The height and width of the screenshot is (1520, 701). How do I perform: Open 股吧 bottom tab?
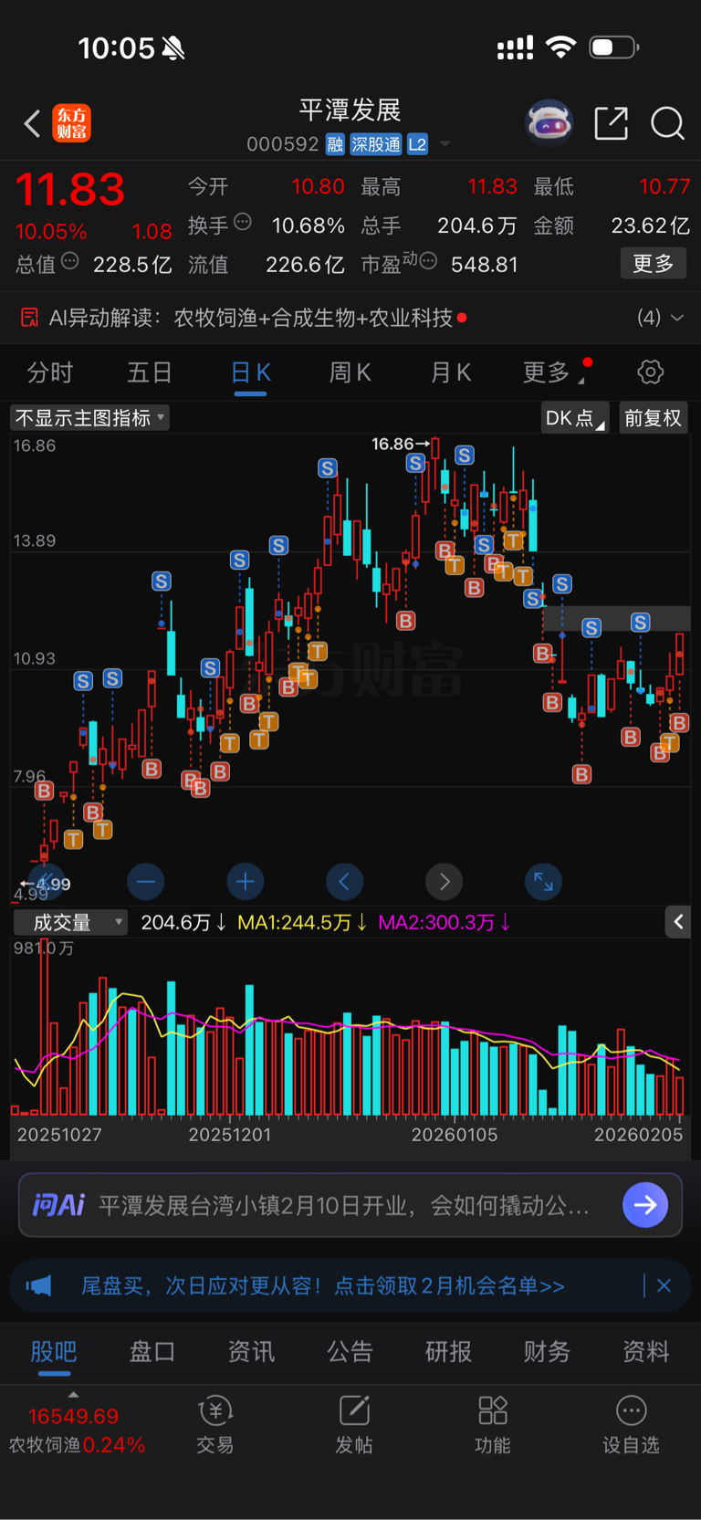pos(54,1352)
